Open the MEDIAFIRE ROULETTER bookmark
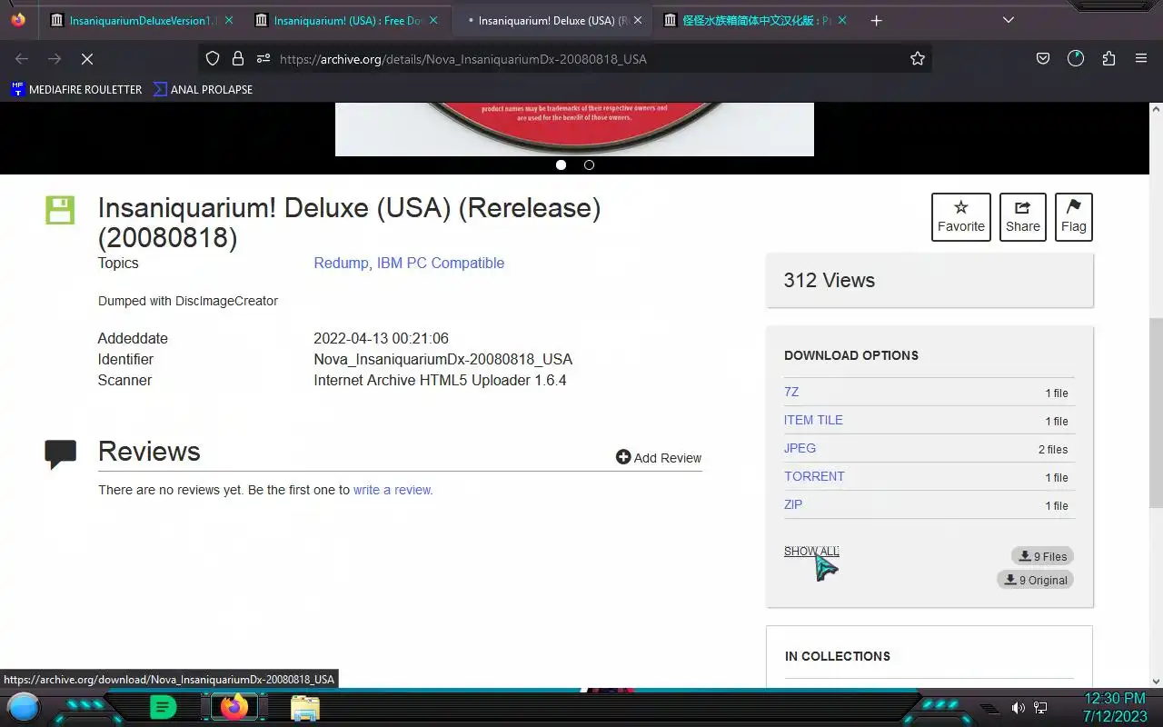The height and width of the screenshot is (727, 1163). 76,89
